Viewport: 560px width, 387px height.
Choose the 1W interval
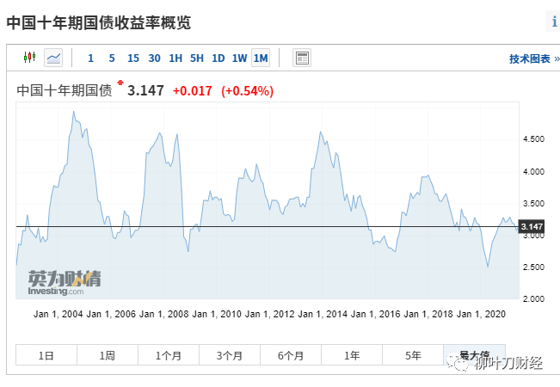coord(239,58)
